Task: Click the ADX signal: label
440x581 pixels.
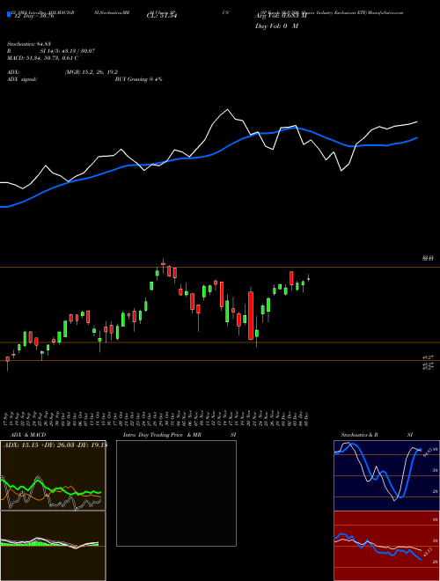Action: [x=22, y=79]
